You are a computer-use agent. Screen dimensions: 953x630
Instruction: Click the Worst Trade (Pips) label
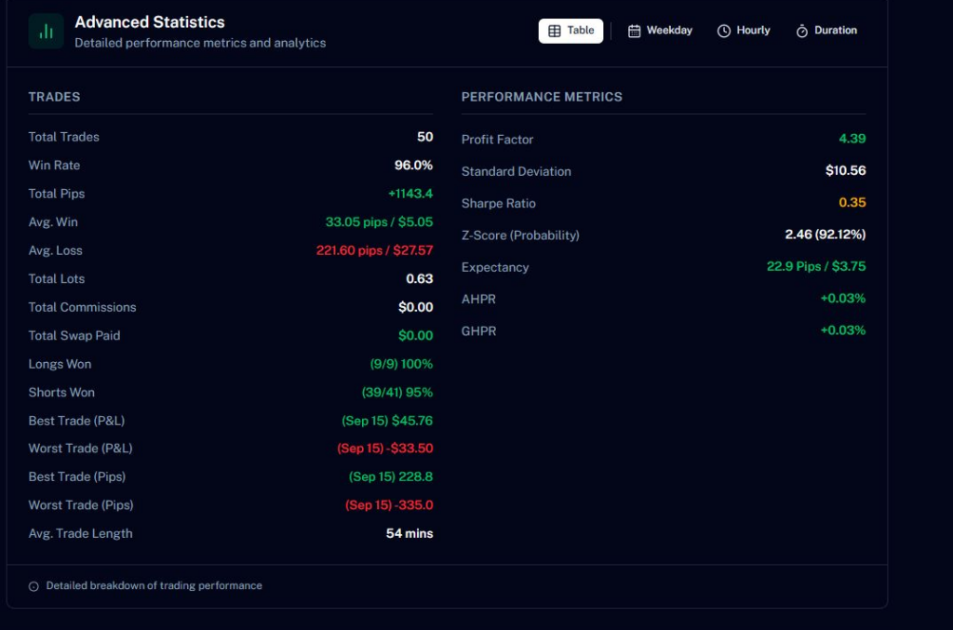(x=81, y=505)
